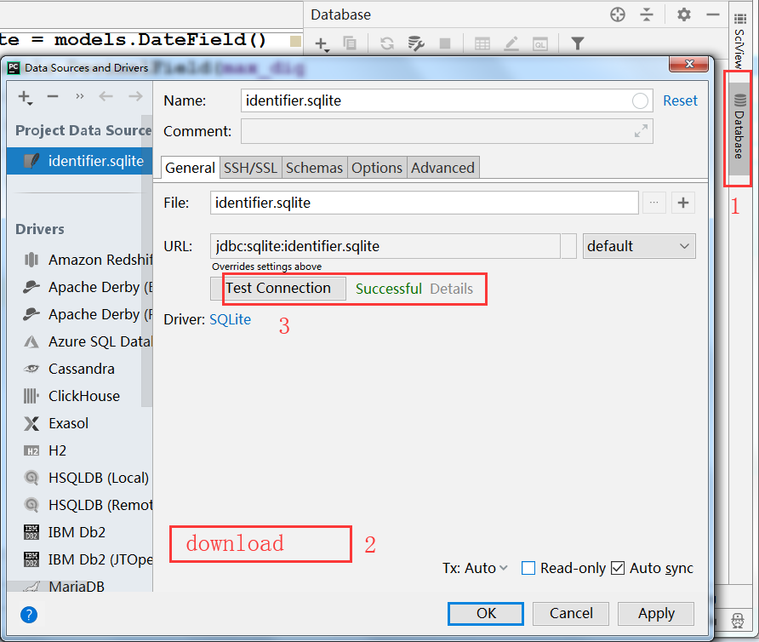The image size is (759, 642).
Task: Click the plus button next to File field
Action: [x=683, y=203]
